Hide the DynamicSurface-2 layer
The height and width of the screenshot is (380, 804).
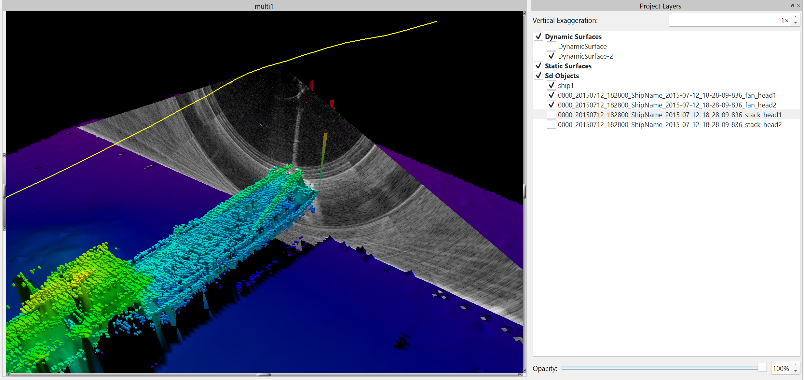[x=551, y=56]
